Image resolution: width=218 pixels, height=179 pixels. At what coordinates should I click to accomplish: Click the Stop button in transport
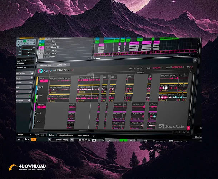pyautogui.click(x=116, y=141)
